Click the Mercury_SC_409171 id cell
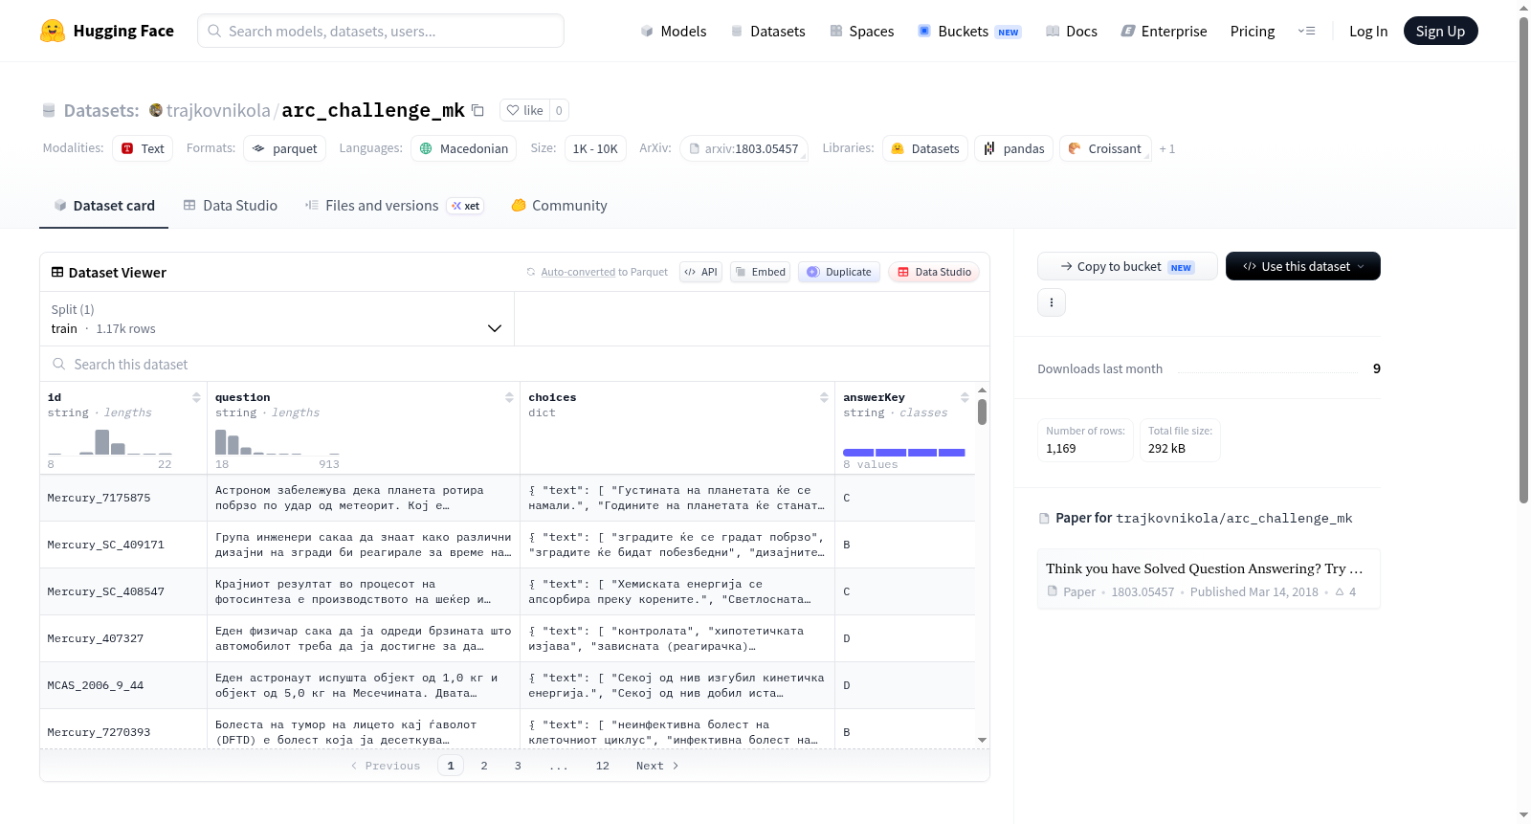1531x824 pixels. pyautogui.click(x=123, y=545)
